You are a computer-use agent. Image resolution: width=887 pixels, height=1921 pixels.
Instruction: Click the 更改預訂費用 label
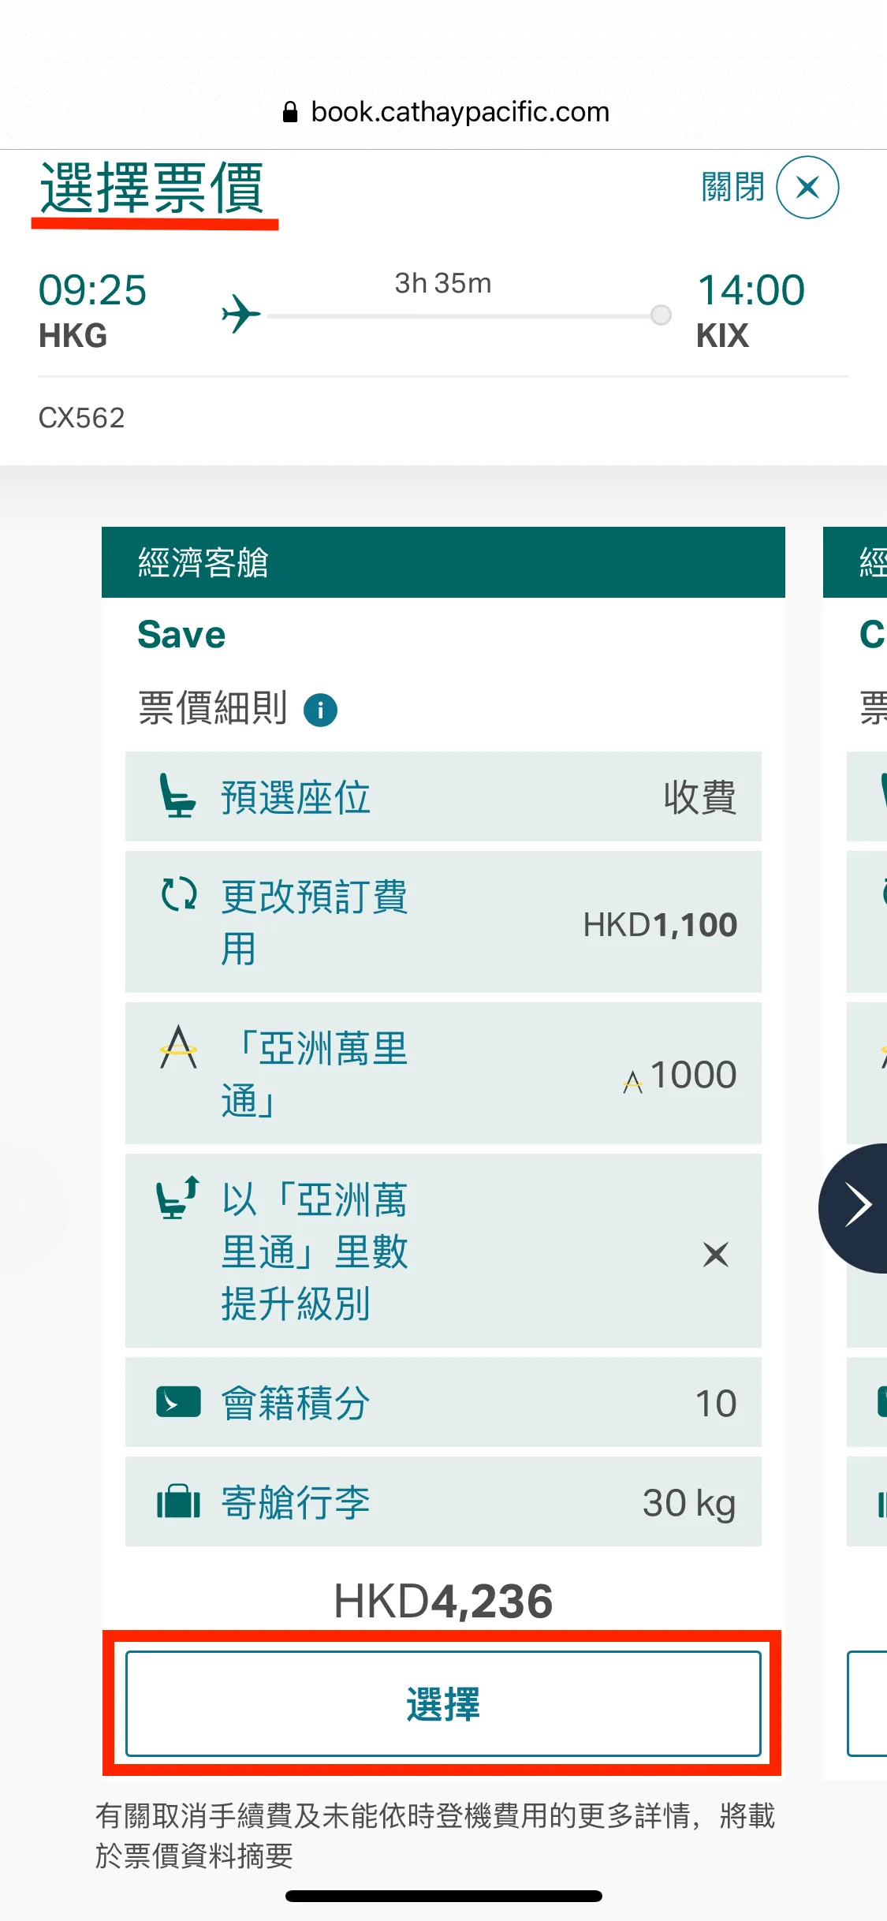pos(314,922)
